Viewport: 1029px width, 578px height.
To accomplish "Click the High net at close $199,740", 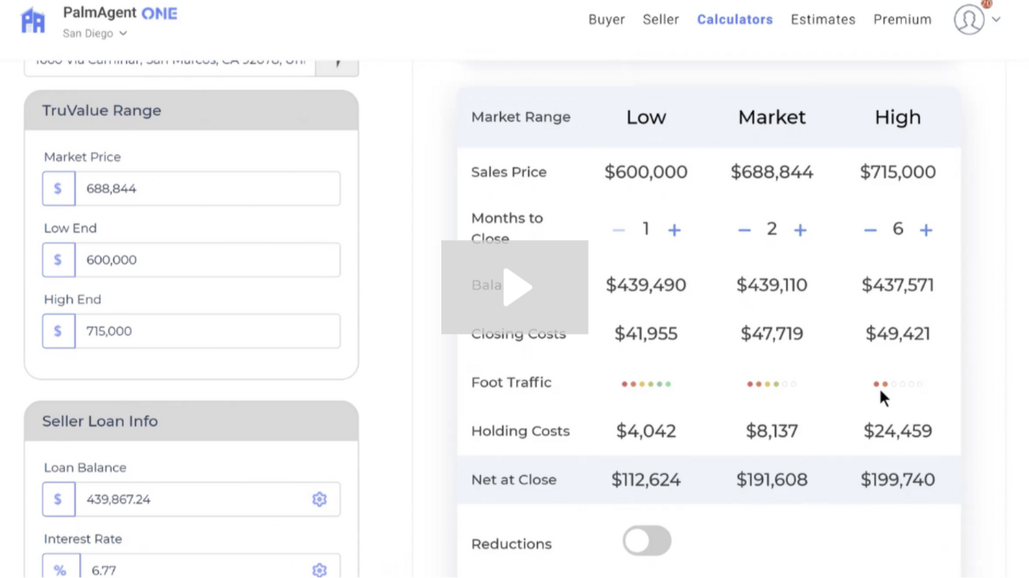I will 898,480.
